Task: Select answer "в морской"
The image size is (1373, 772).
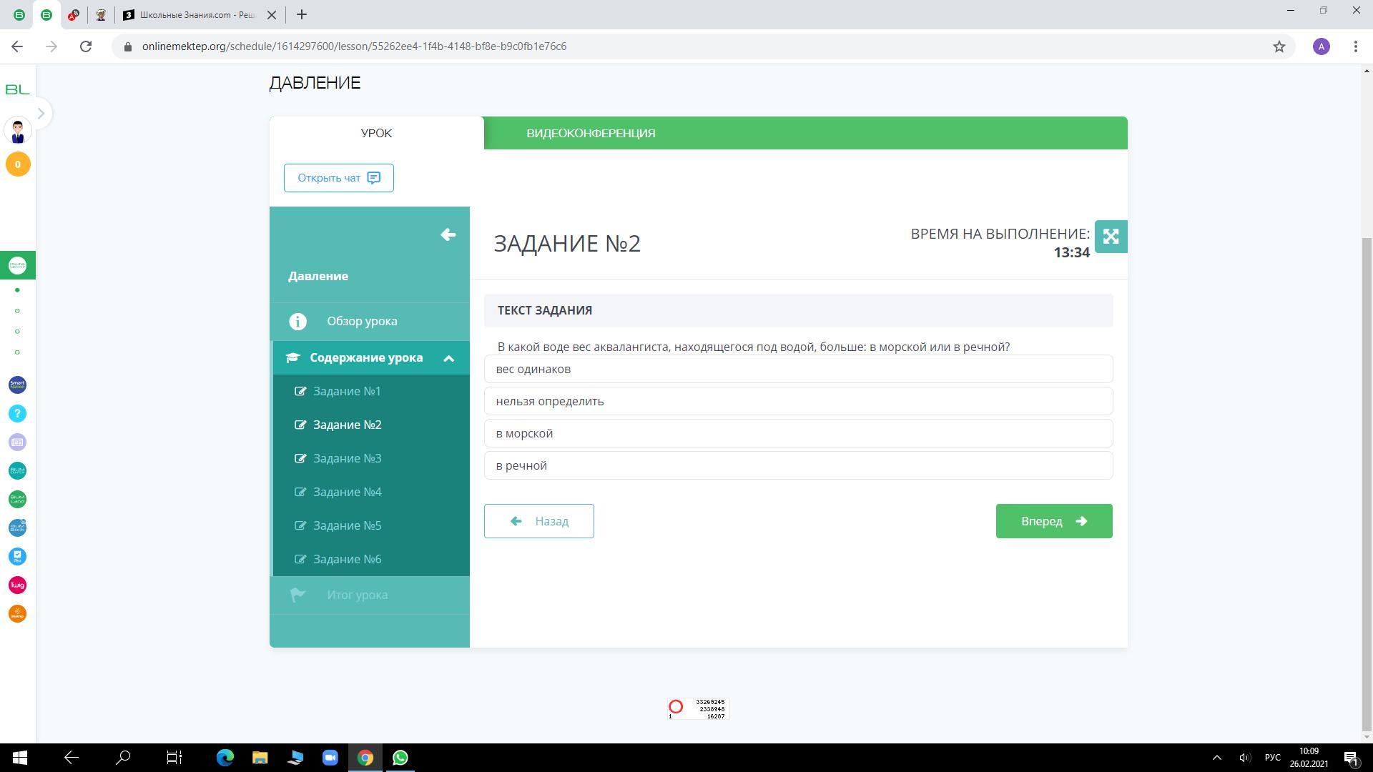Action: pyautogui.click(x=798, y=433)
